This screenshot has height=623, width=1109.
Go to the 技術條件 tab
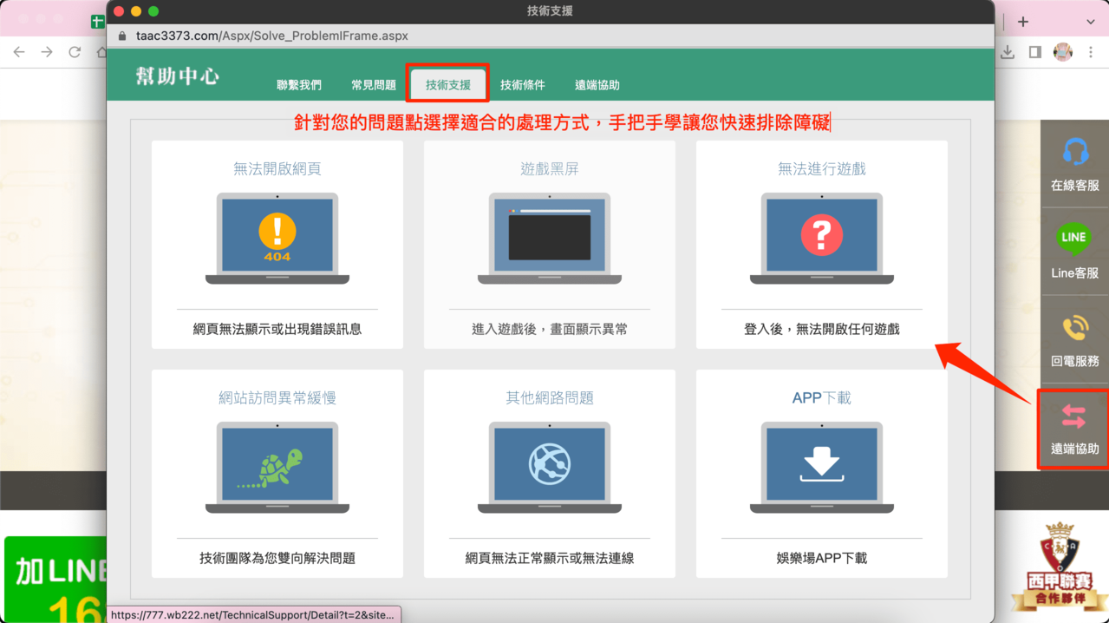[x=523, y=85]
